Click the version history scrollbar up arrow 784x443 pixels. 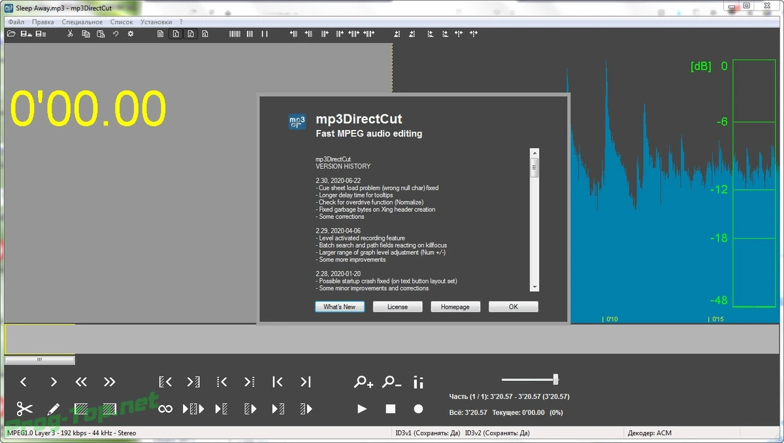point(534,153)
